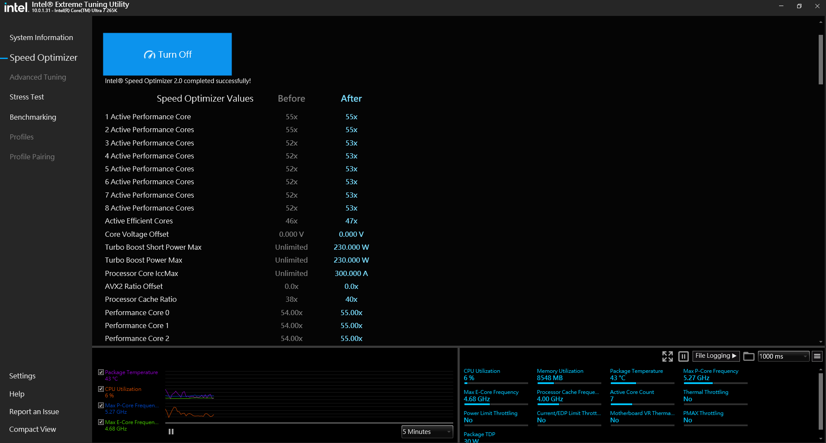Minimize the Extreme Tuning Utility window
This screenshot has height=443, width=826.
(781, 6)
